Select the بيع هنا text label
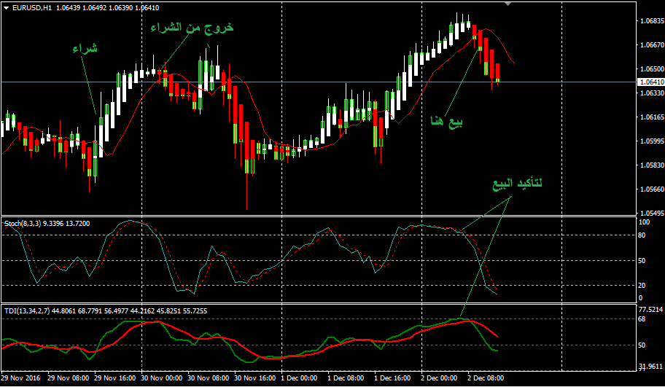 click(446, 122)
